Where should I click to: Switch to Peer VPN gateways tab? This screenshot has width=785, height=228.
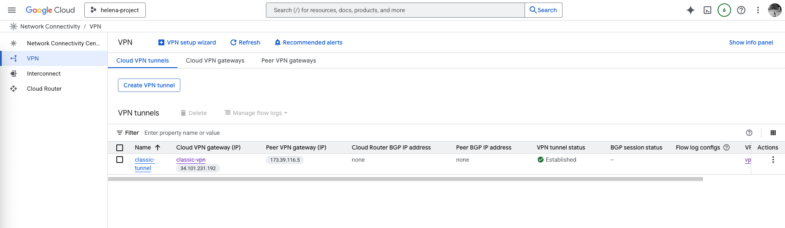(289, 60)
